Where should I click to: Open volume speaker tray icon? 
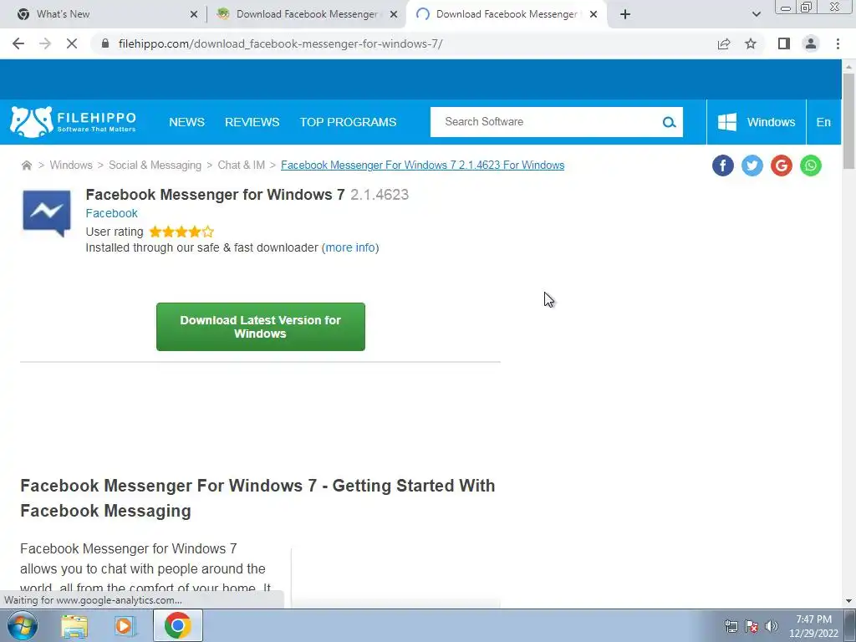click(772, 626)
